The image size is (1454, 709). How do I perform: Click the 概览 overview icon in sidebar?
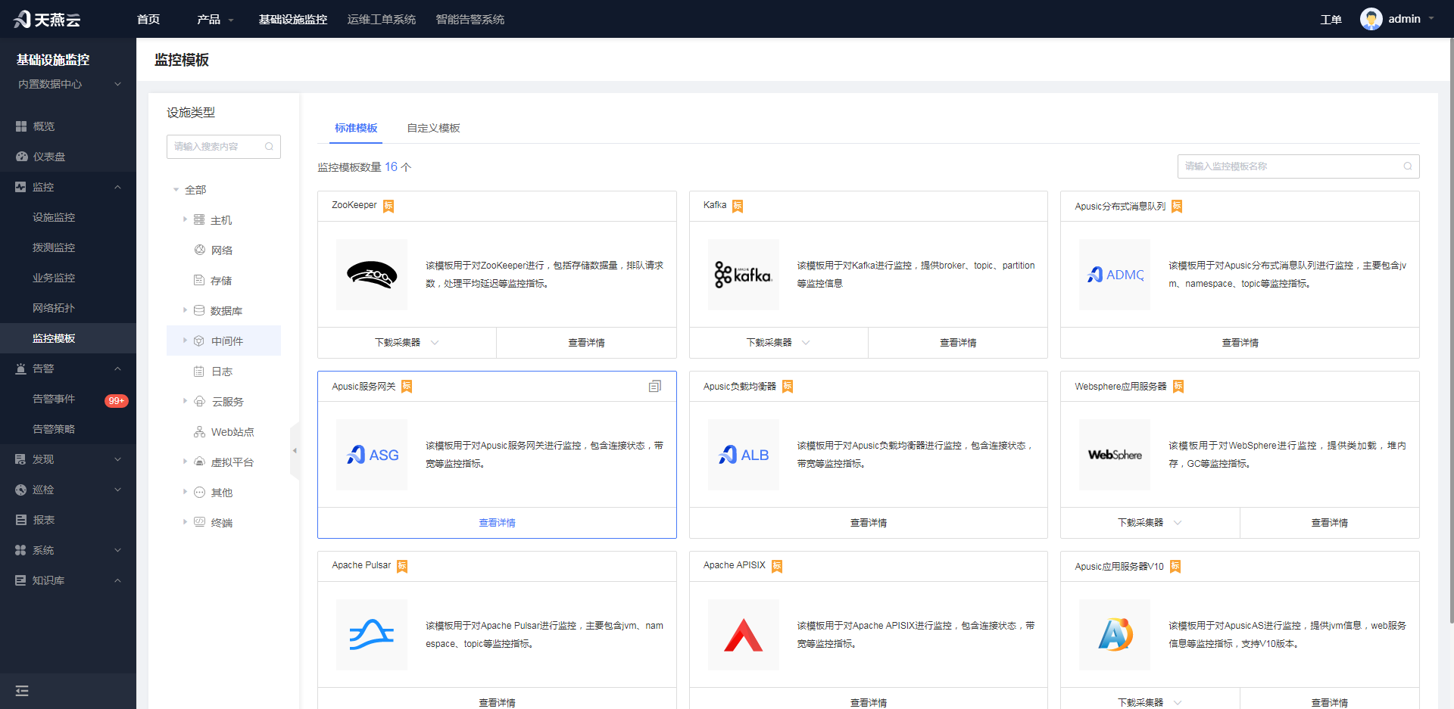click(x=21, y=126)
